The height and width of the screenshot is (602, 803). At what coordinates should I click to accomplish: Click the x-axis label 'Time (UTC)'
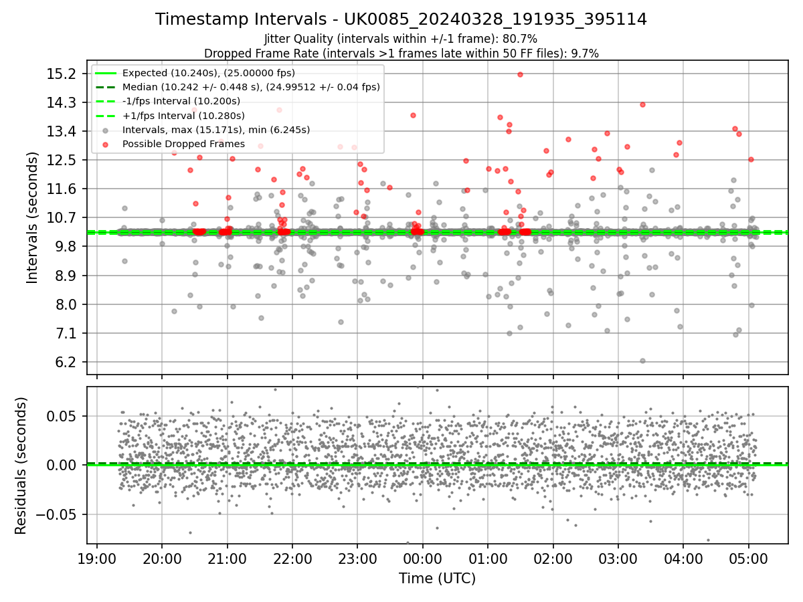438,579
